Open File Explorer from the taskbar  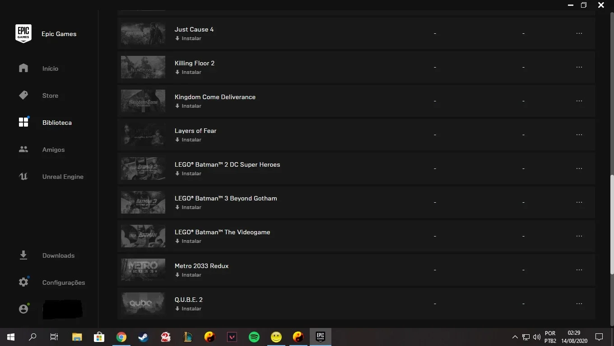[x=77, y=337]
